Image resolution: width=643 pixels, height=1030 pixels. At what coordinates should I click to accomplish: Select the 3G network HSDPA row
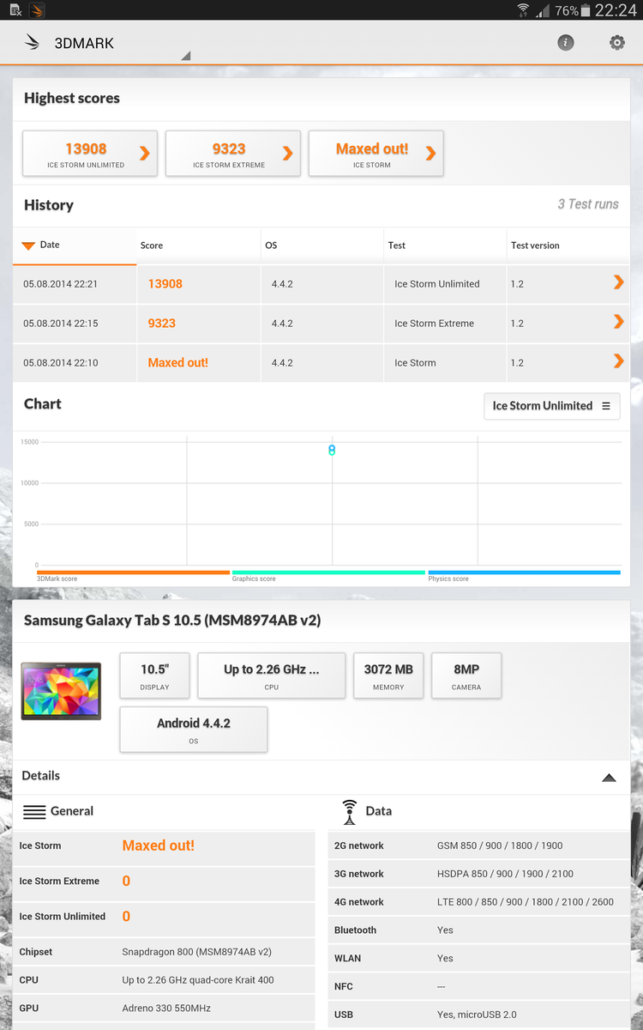click(x=479, y=874)
